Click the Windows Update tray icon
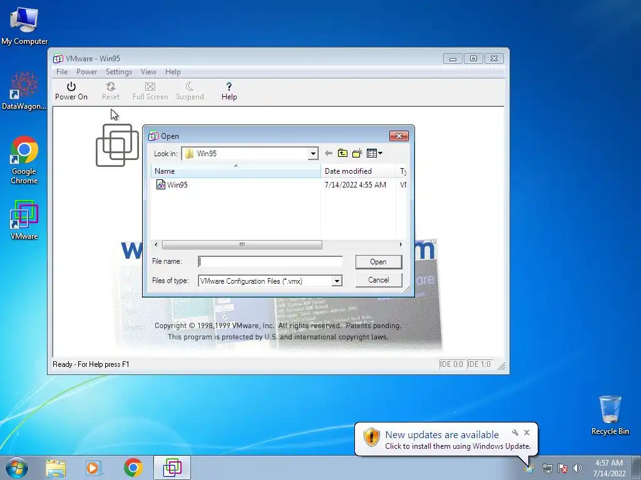 click(529, 468)
